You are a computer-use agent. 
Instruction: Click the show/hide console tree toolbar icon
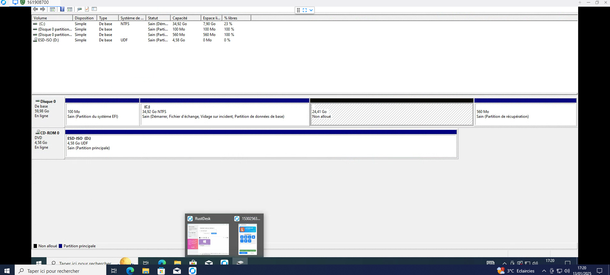click(x=53, y=9)
